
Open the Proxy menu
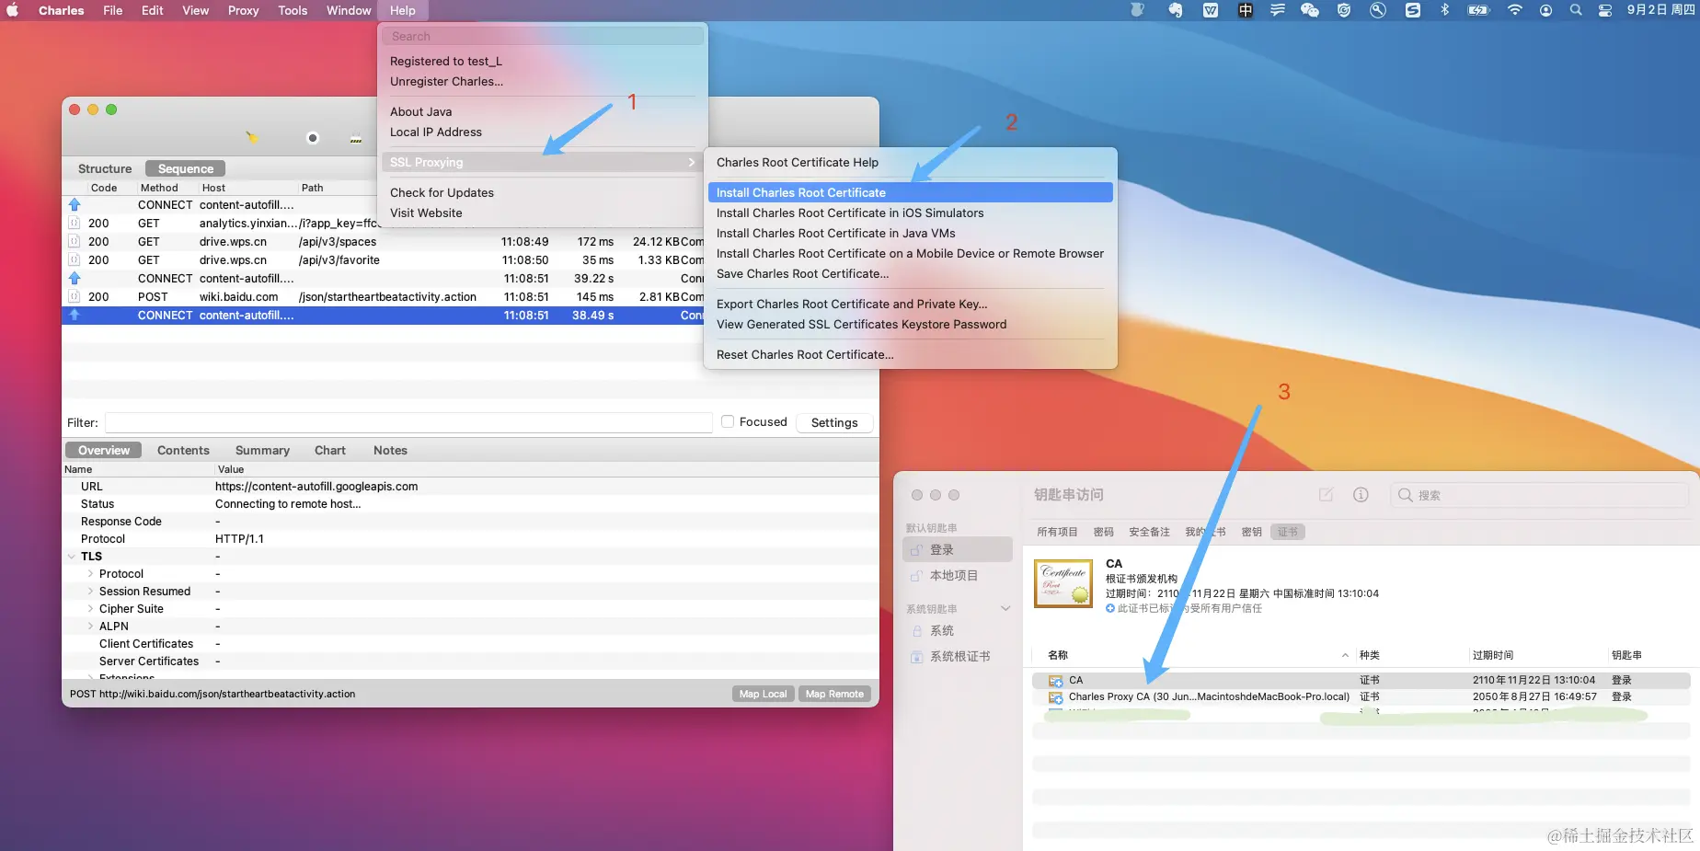click(244, 10)
